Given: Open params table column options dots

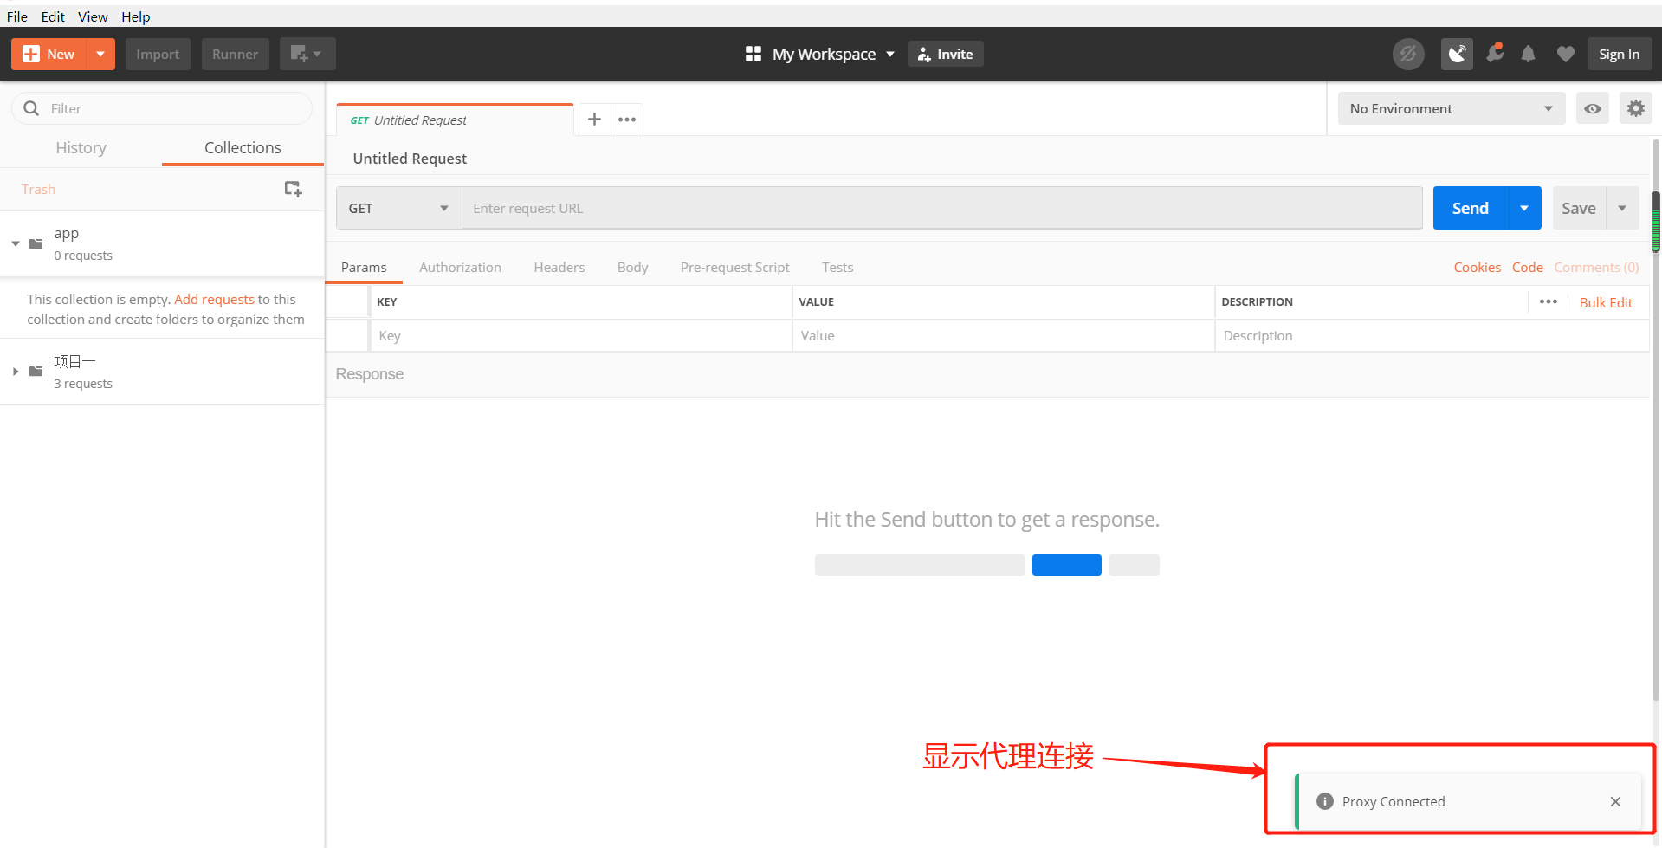Looking at the screenshot, I should click(1549, 301).
